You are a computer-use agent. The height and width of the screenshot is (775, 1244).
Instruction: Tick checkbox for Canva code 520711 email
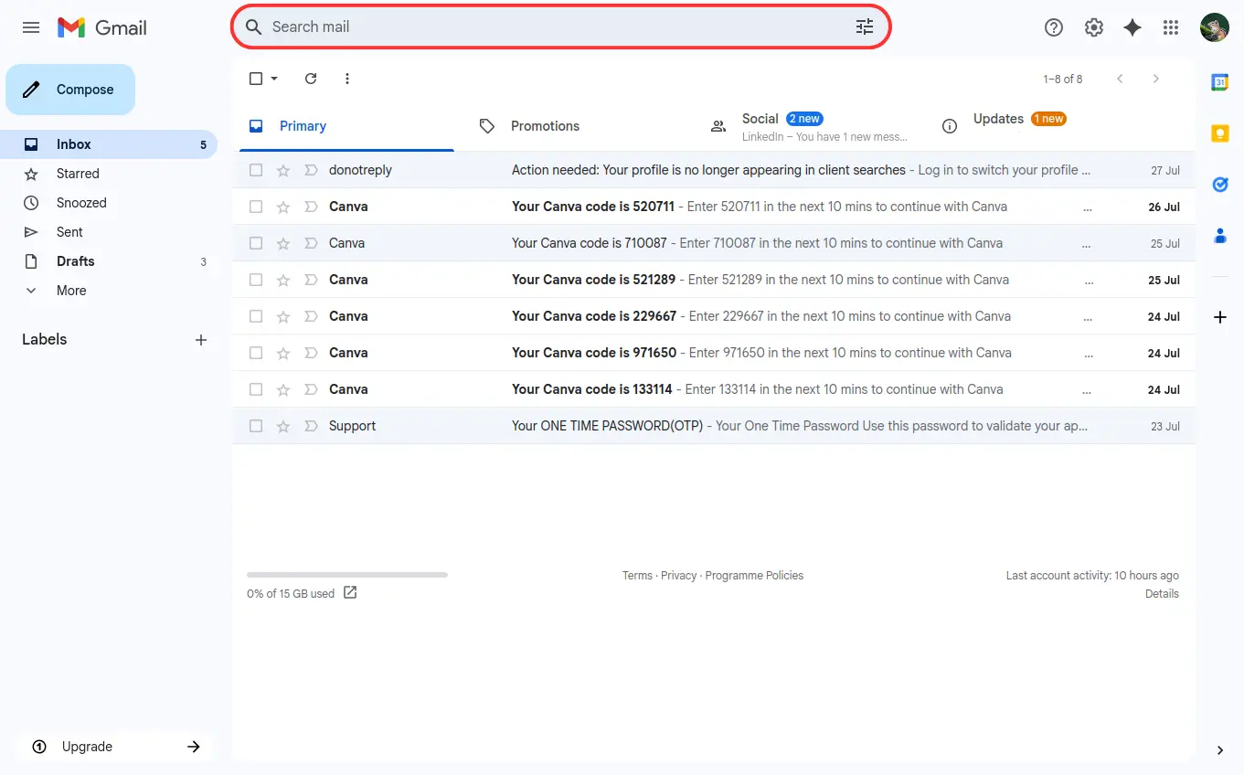coord(256,207)
